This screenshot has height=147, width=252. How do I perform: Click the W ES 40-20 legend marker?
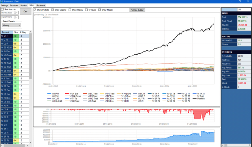point(49,101)
